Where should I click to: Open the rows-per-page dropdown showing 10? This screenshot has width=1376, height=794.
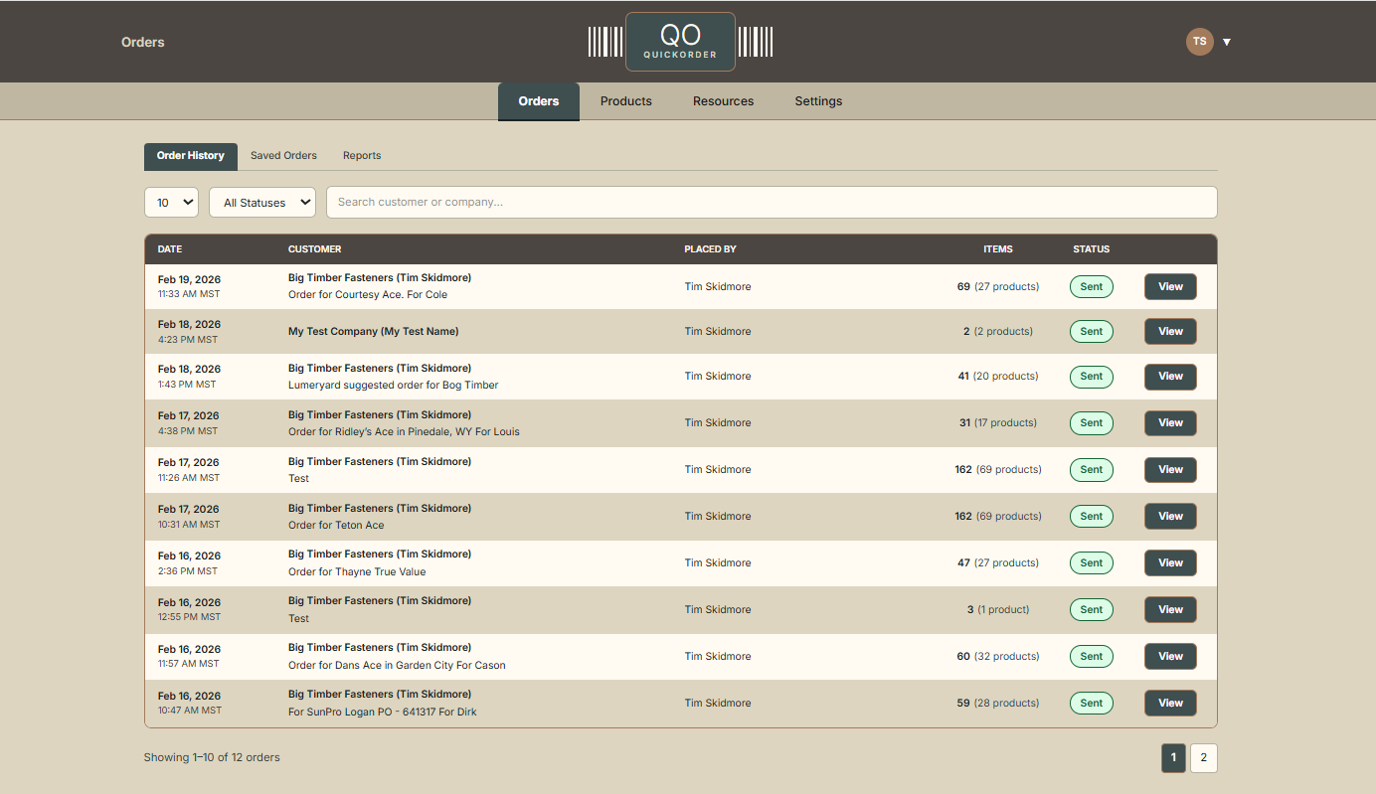[171, 203]
